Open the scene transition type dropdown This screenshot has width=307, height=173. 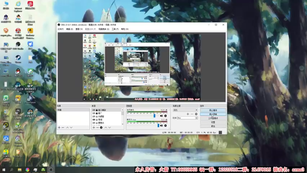185,110
